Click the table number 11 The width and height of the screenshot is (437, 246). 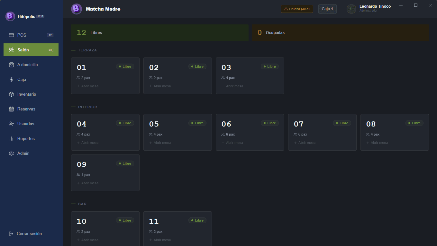point(154,221)
